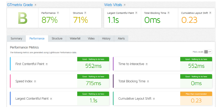Click the 'Performance Metrics' section title
Image resolution: width=222 pixels, height=109 pixels.
click(24, 47)
